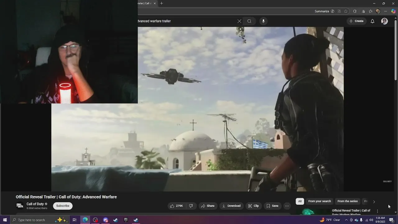Switch to Microsoft Edge on taskbar
Viewport: 398px width, 224px height.
85,220
